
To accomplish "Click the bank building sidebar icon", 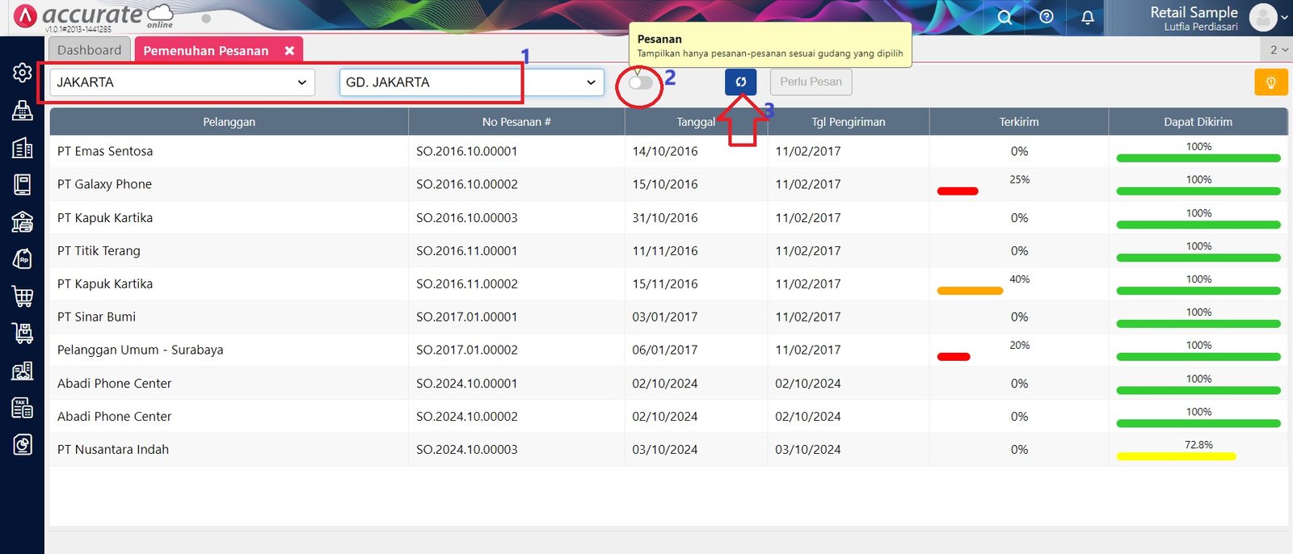I will tap(23, 221).
